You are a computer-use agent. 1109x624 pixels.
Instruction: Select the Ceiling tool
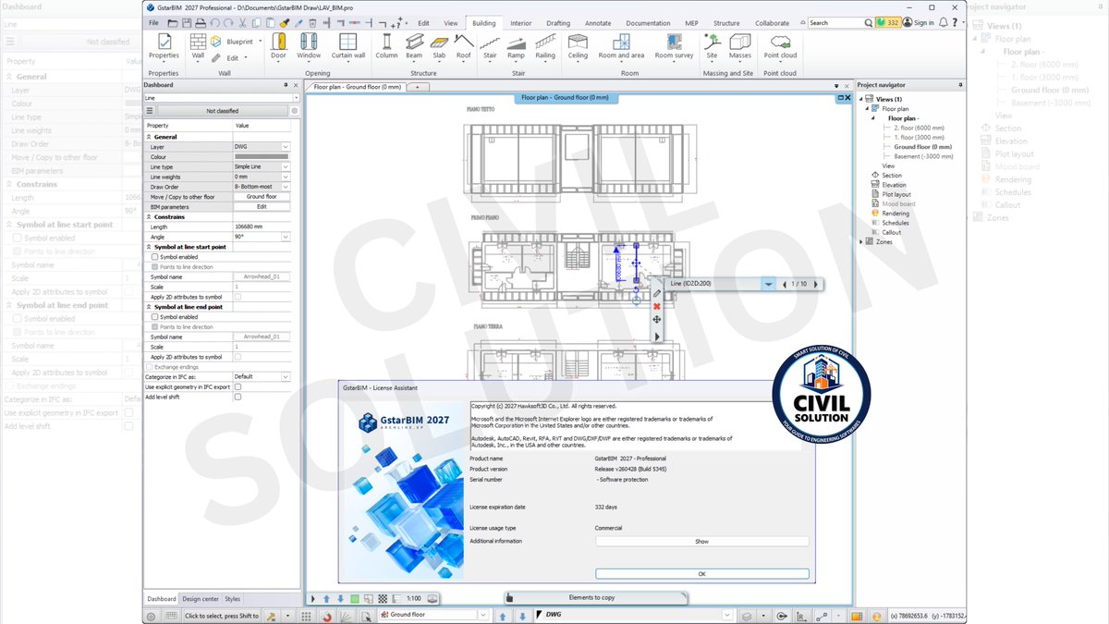click(x=578, y=46)
